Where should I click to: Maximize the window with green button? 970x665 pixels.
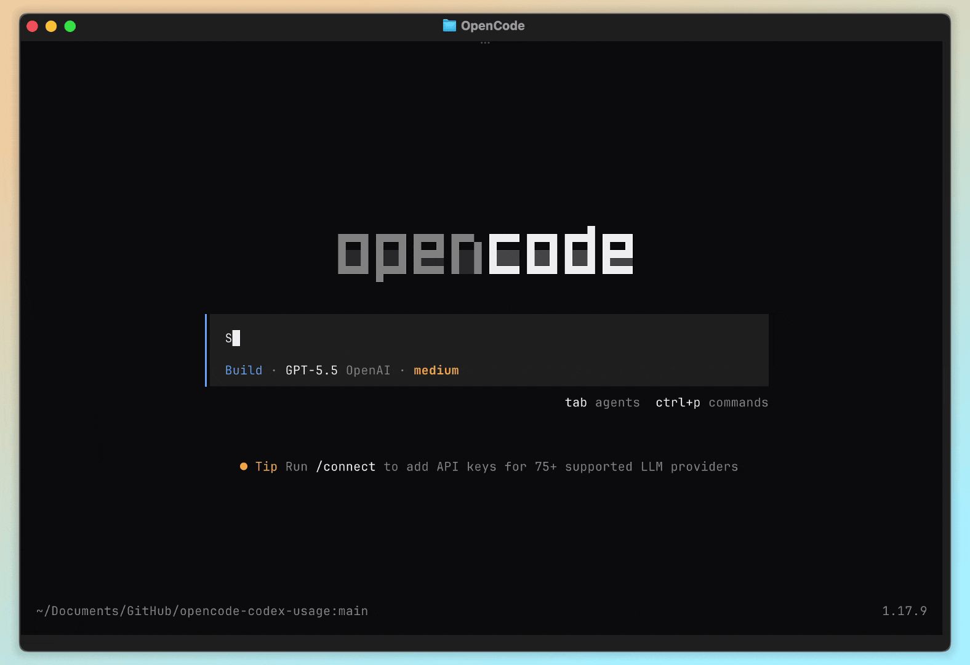70,26
